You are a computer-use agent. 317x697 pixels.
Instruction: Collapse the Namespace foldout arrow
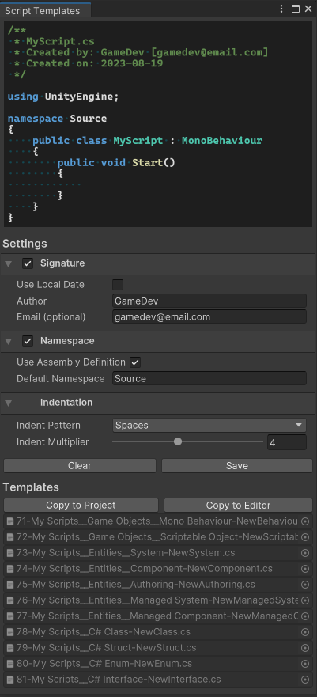(8, 342)
